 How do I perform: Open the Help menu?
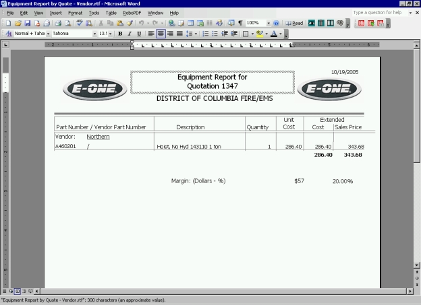click(x=174, y=13)
